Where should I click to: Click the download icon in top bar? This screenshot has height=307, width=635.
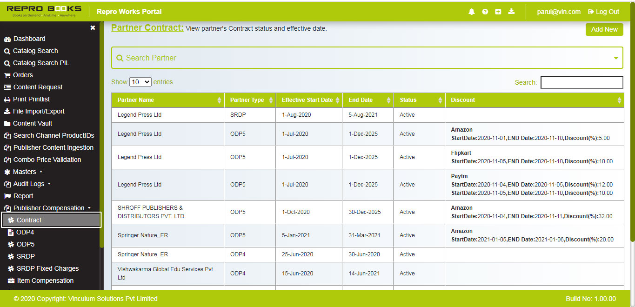click(x=511, y=12)
